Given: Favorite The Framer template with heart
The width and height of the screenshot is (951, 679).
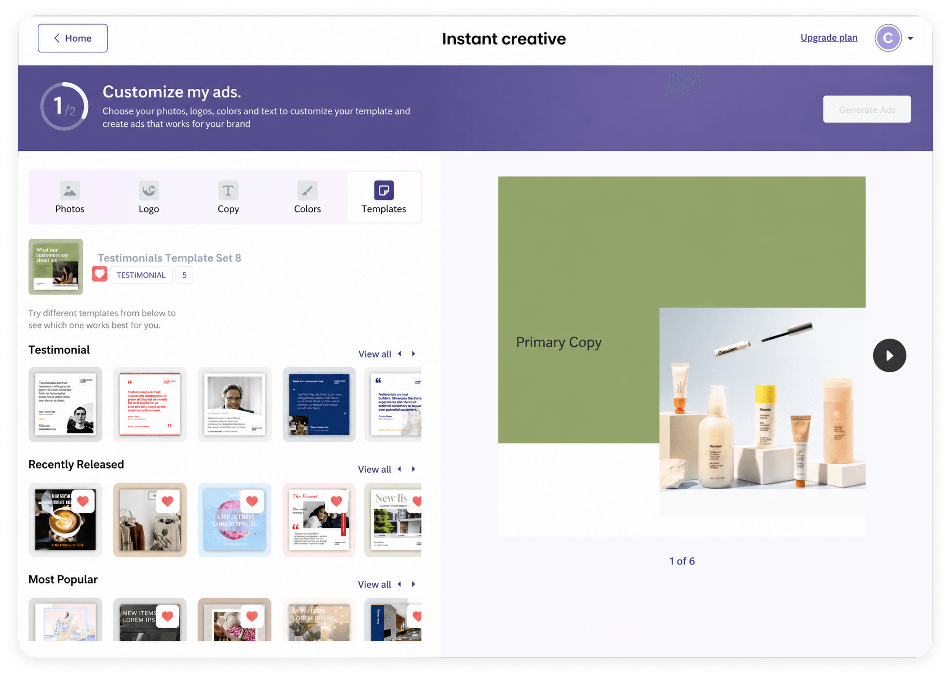Looking at the screenshot, I should coord(336,501).
